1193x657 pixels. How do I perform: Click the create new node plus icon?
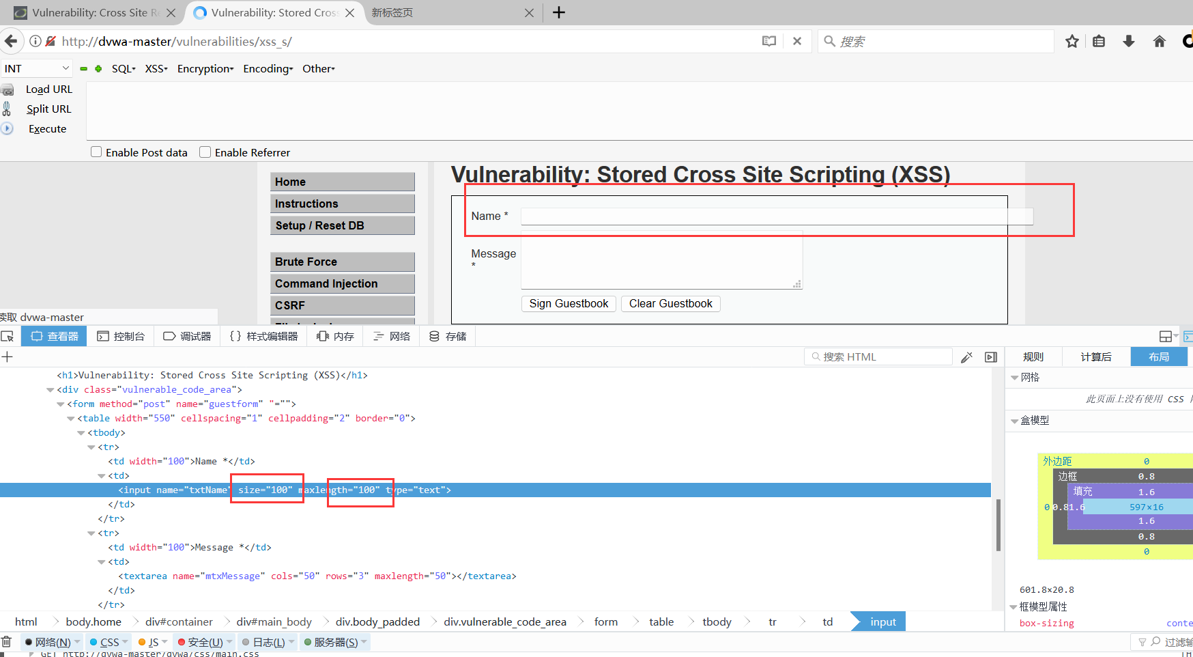8,357
